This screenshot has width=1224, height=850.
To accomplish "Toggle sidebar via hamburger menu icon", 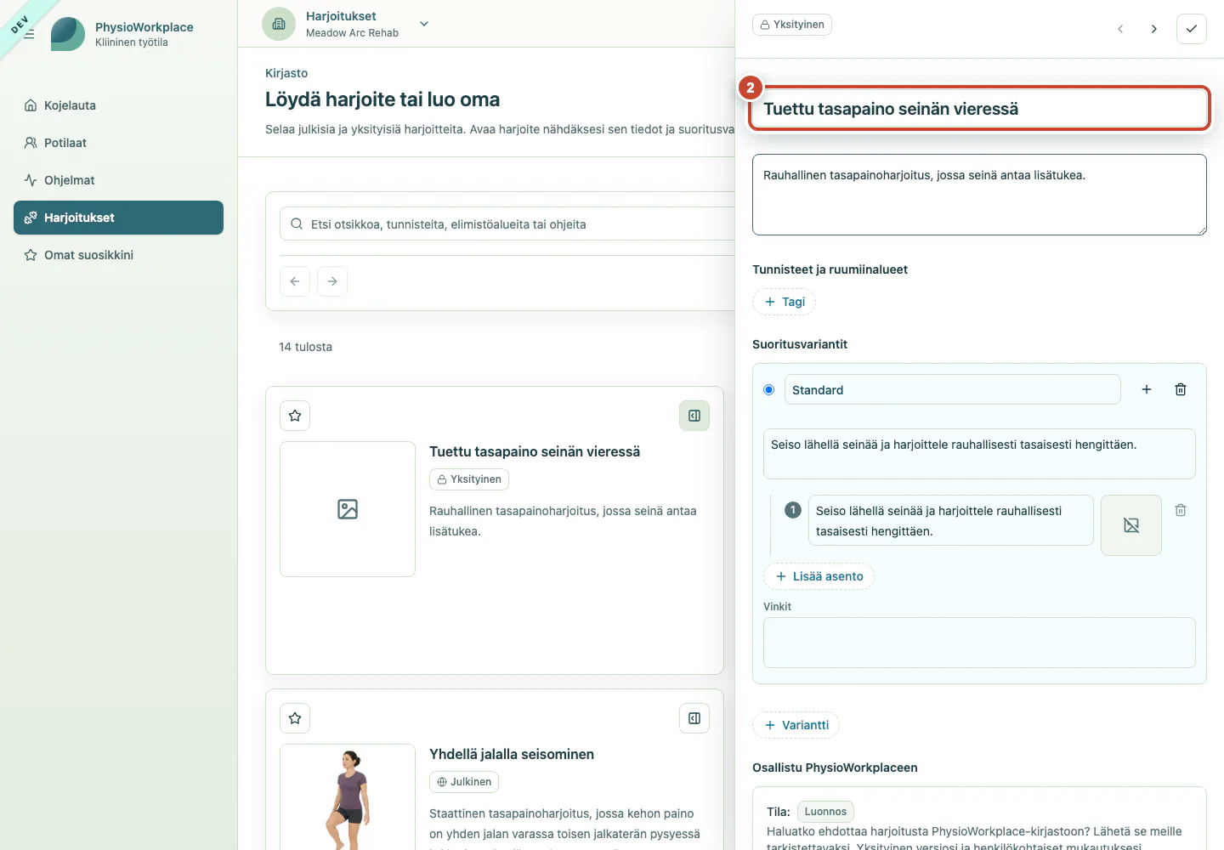I will click(x=29, y=34).
